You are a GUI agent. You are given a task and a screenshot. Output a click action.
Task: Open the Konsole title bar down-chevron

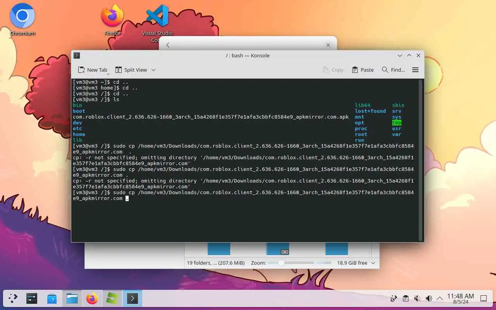(400, 55)
